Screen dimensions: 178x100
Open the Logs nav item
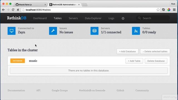[111, 18]
